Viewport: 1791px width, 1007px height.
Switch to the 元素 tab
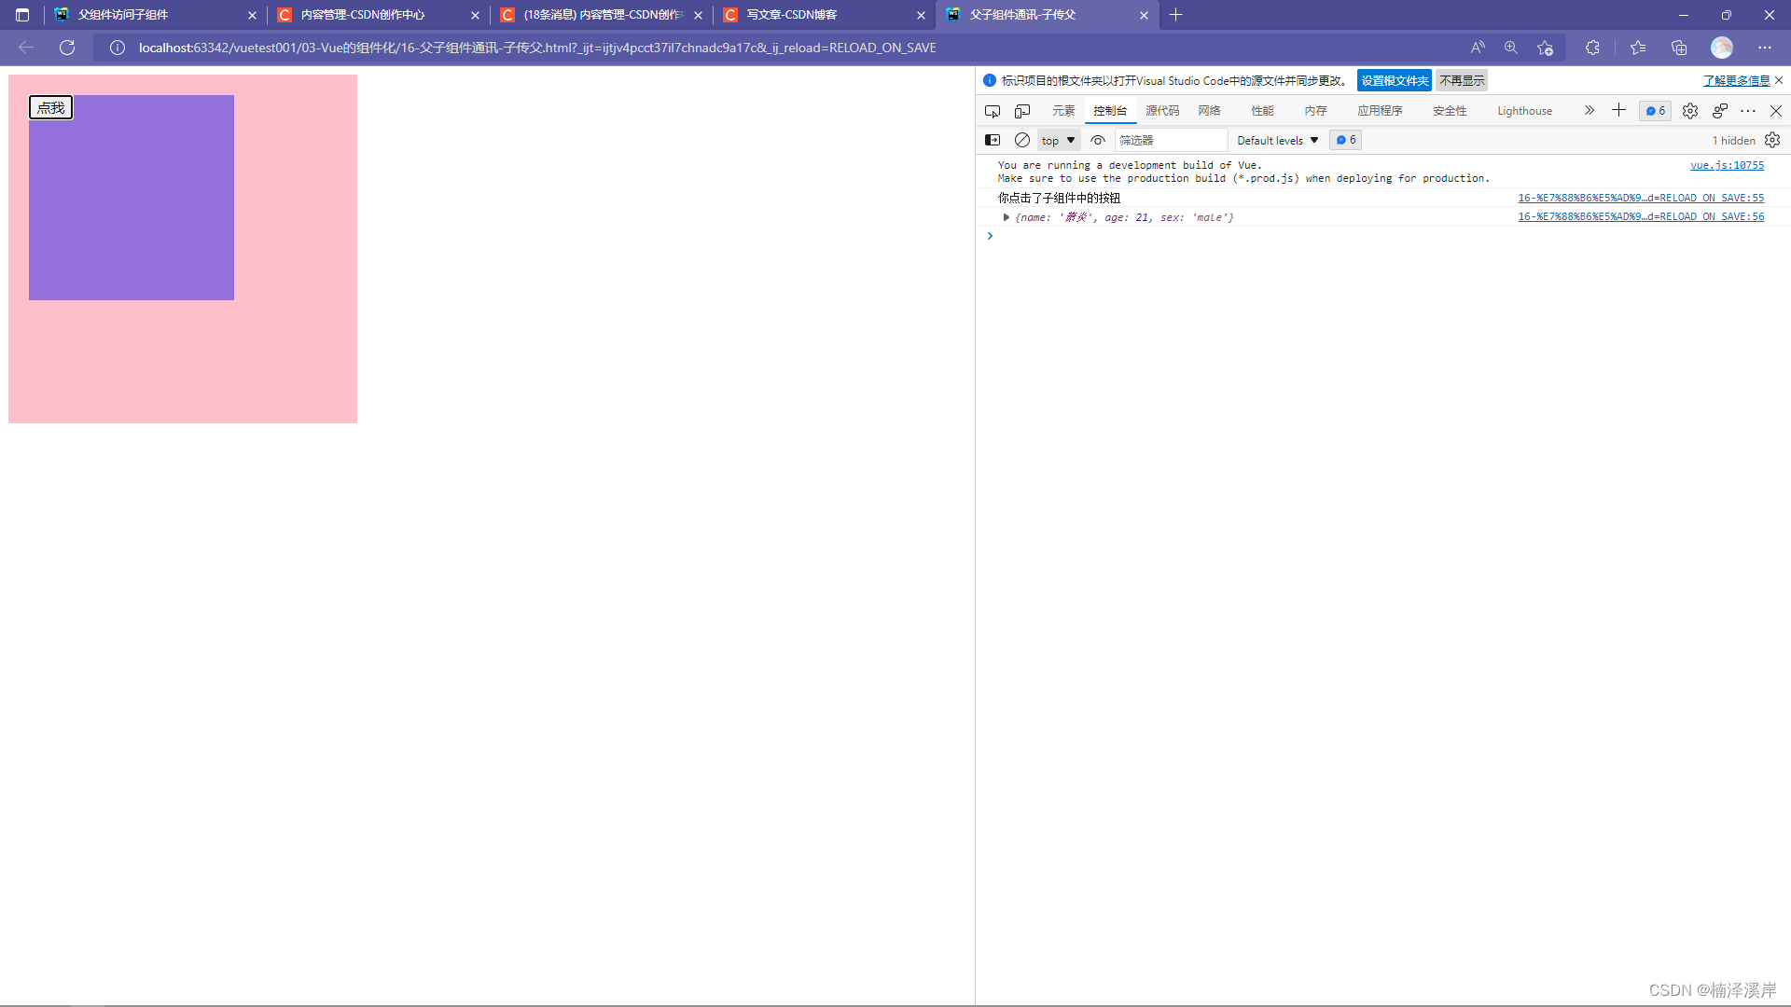(x=1063, y=111)
